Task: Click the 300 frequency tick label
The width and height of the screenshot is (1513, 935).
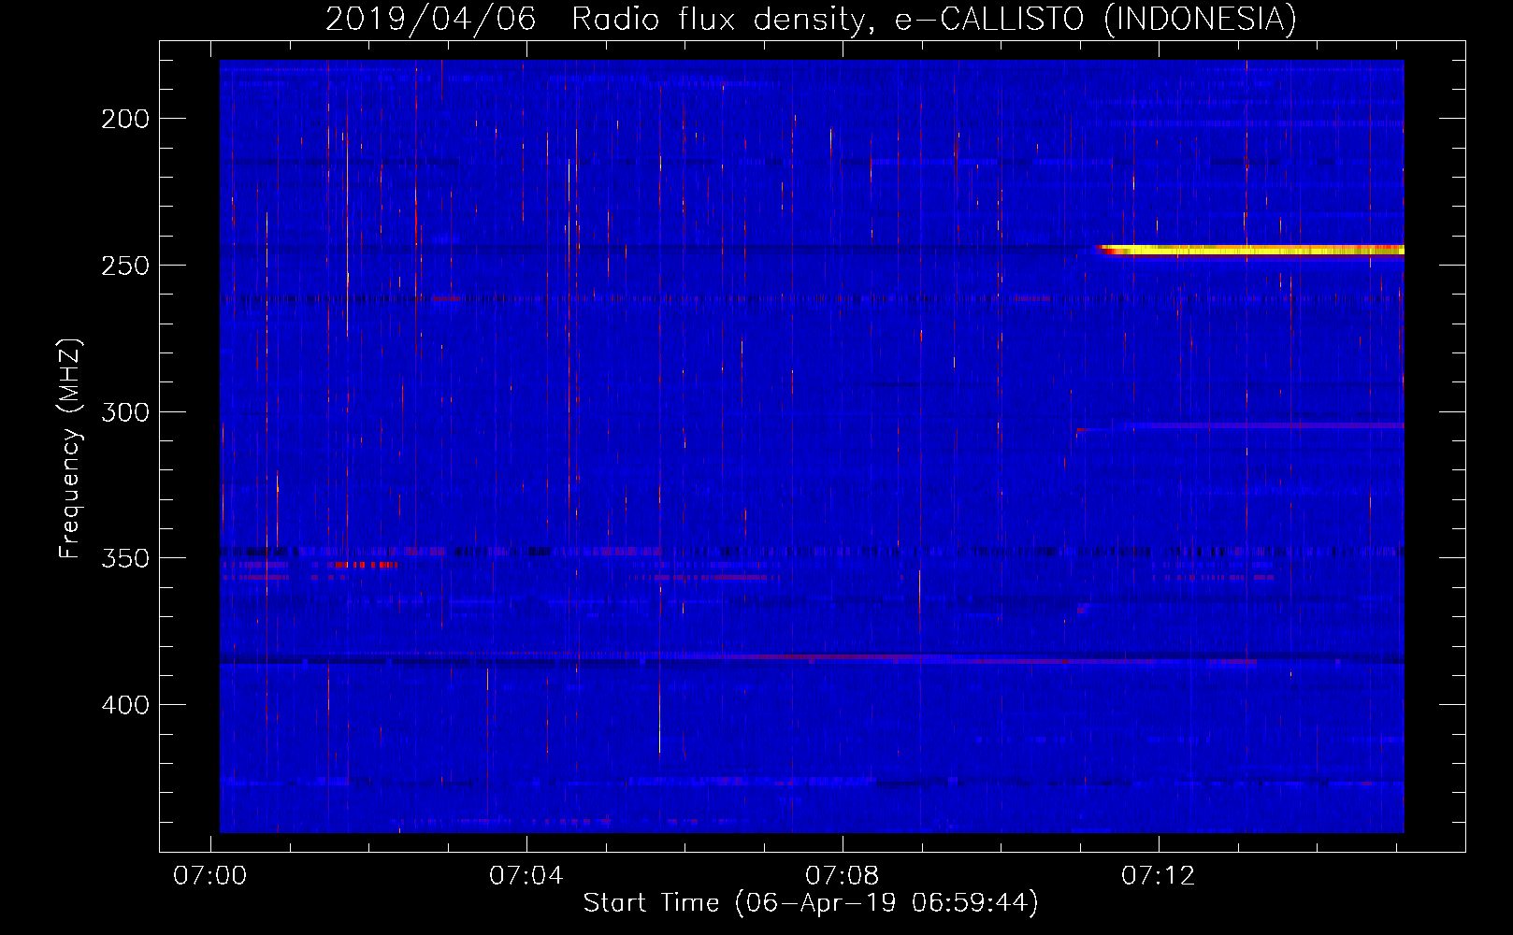Action: pos(125,412)
